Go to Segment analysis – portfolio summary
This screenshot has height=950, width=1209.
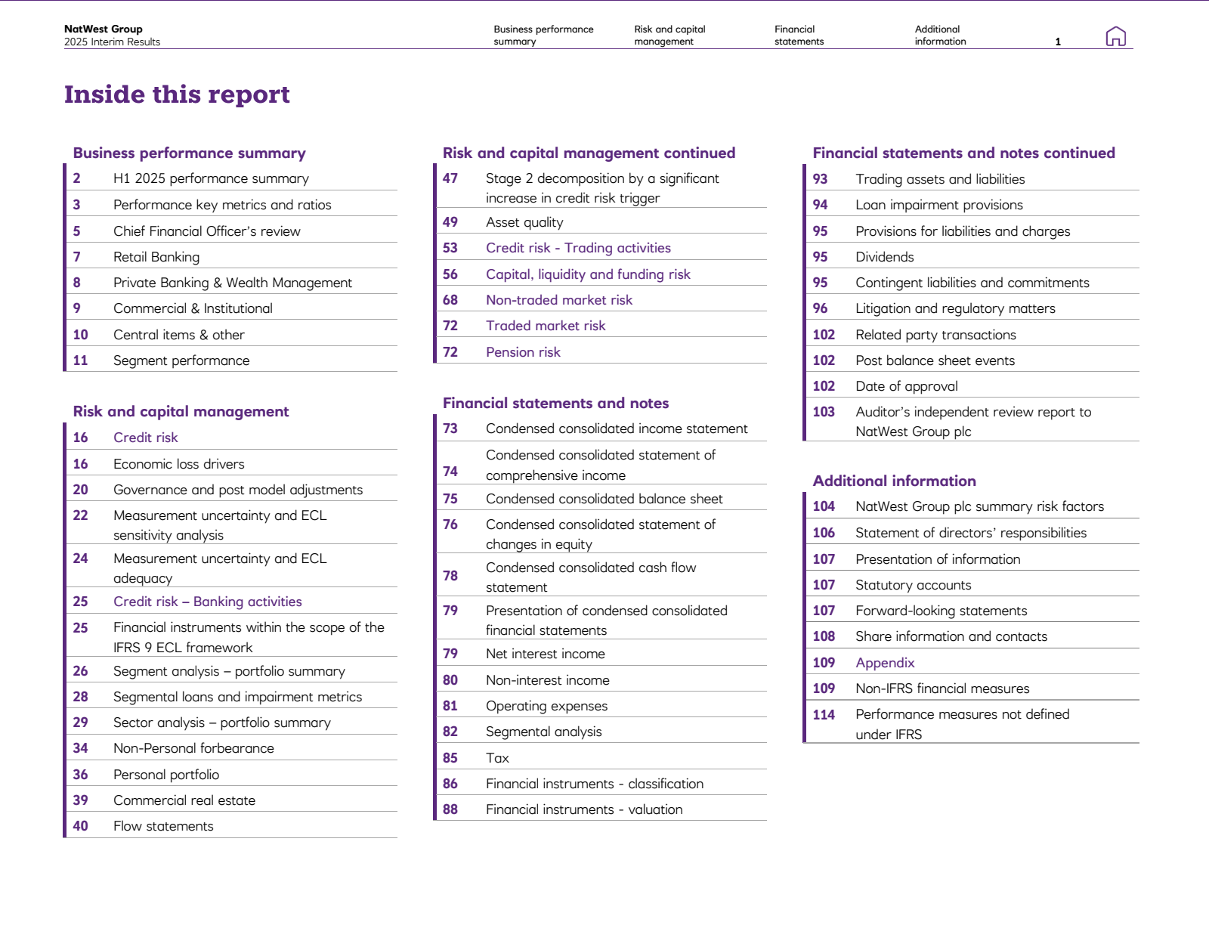point(229,671)
